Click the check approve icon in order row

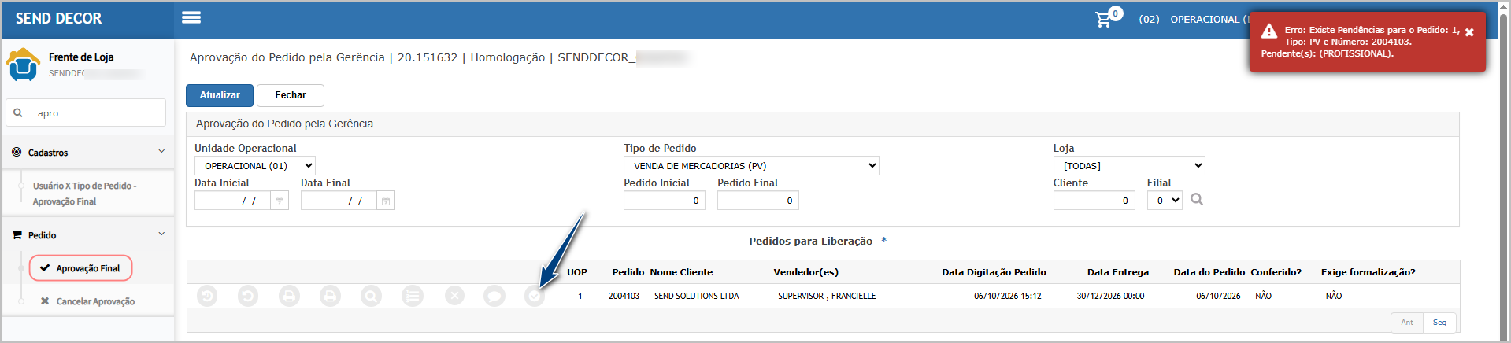coord(535,296)
